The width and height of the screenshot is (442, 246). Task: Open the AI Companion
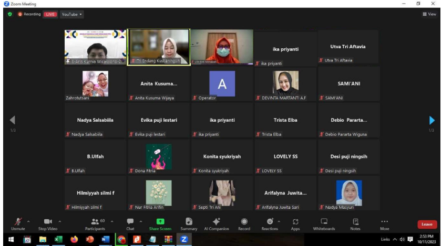tap(216, 224)
